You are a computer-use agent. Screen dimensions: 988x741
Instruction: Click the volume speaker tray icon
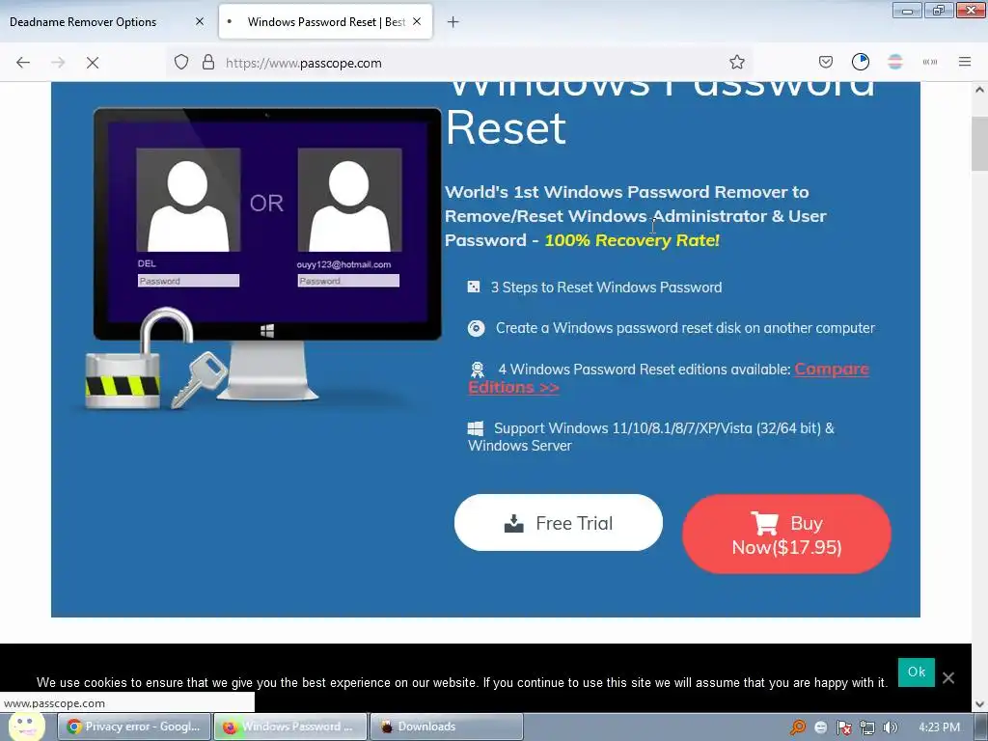coord(890,727)
